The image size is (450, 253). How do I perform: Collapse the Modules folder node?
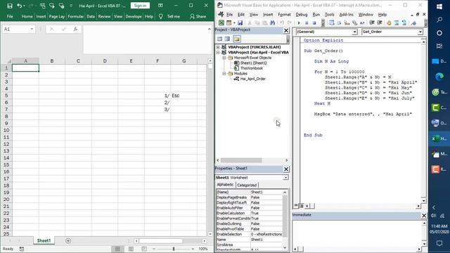(x=224, y=73)
